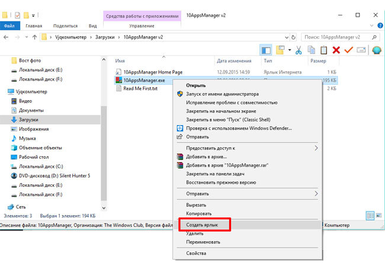Click the Paste clipboard toolbar icon

pos(323,50)
